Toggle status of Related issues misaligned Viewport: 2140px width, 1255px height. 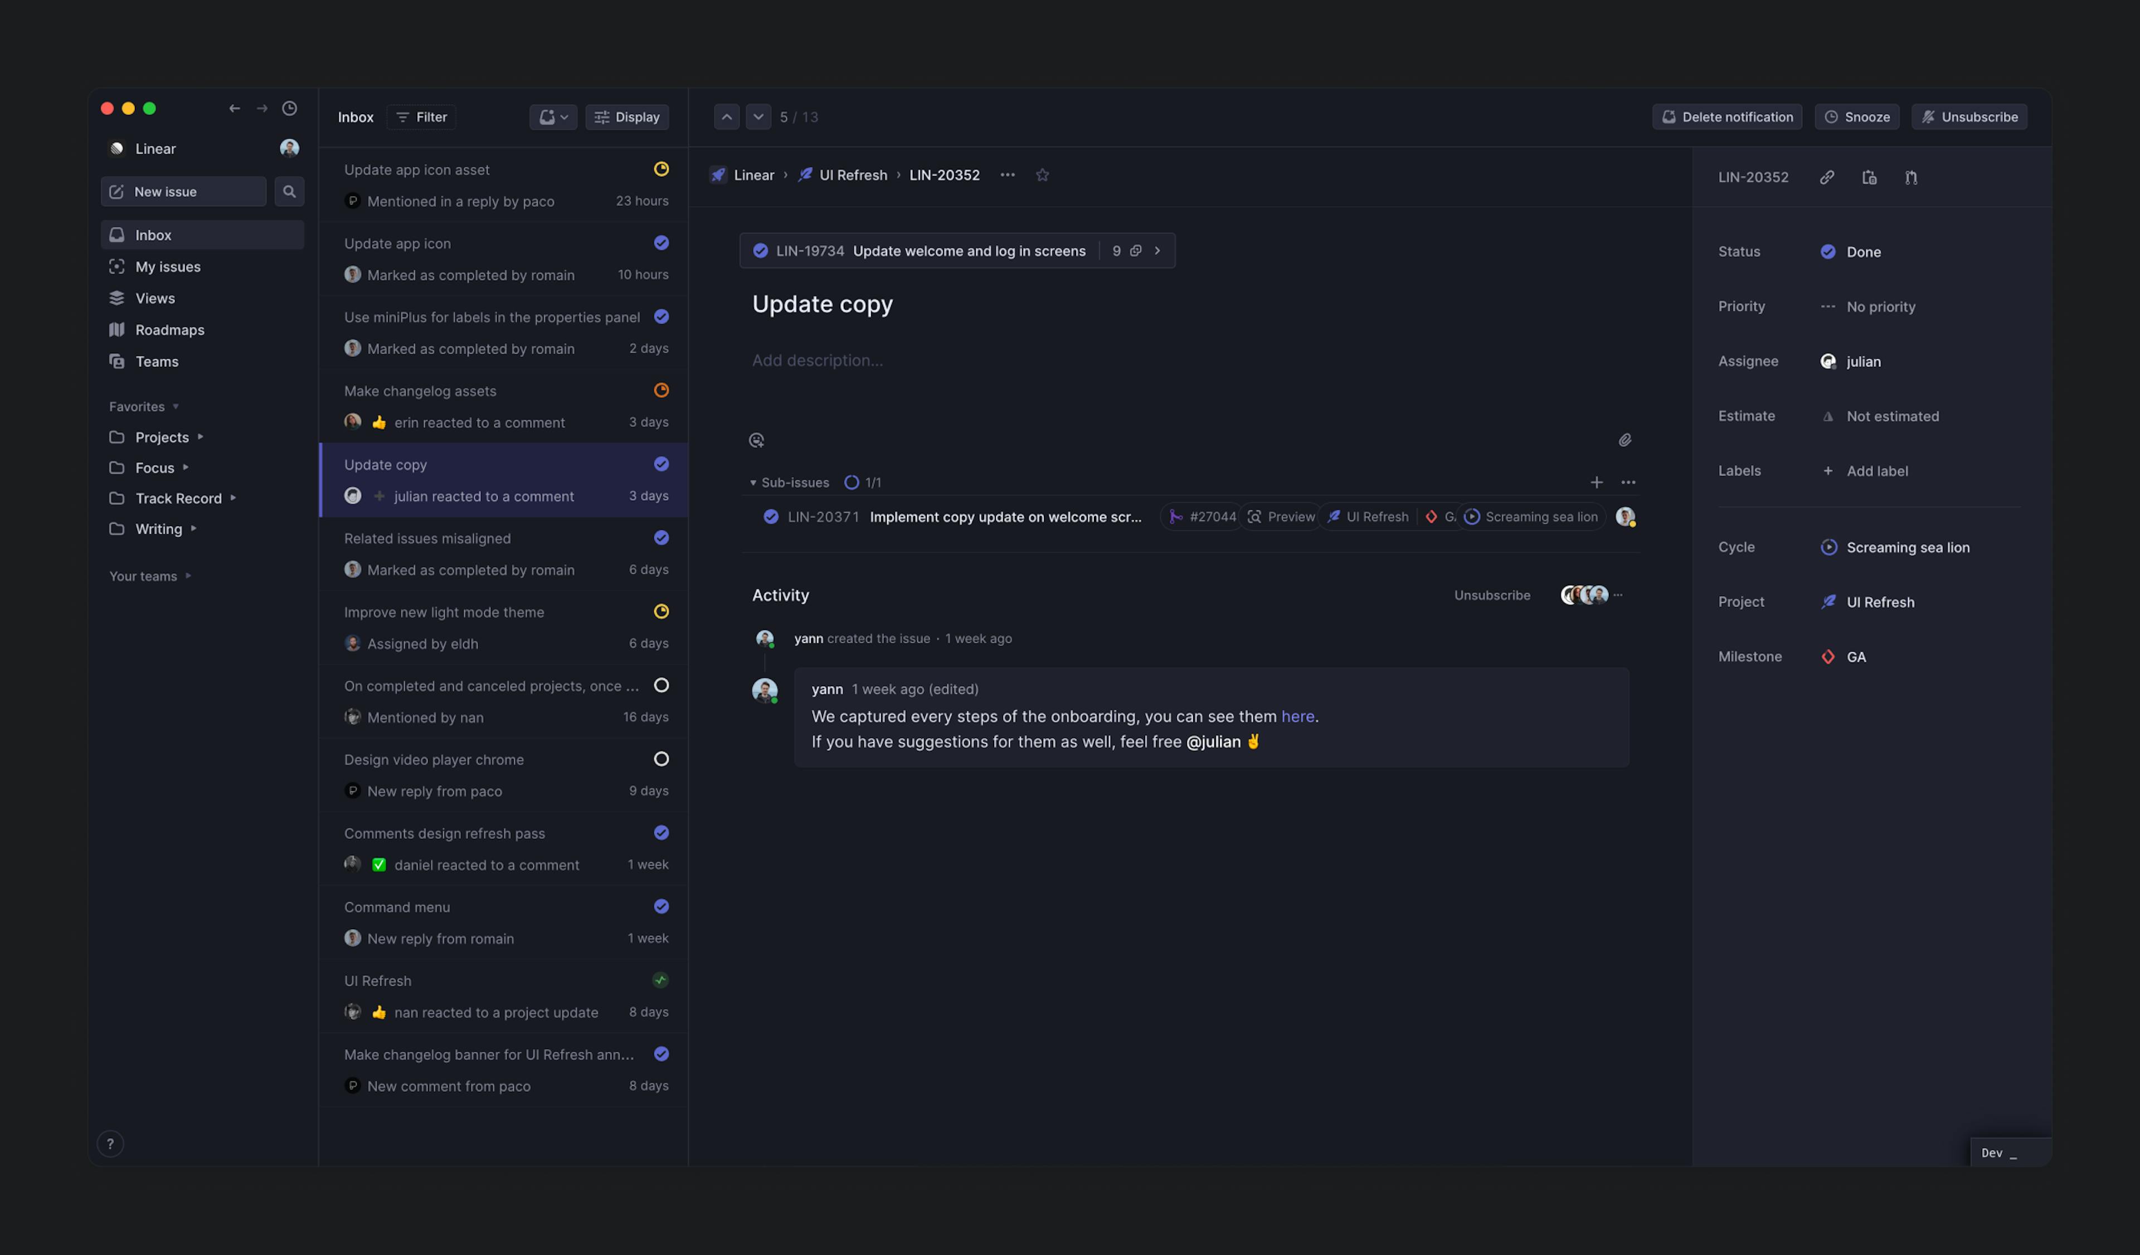(x=661, y=537)
